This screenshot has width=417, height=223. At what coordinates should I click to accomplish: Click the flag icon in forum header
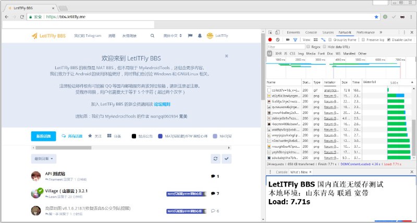[x=190, y=35]
